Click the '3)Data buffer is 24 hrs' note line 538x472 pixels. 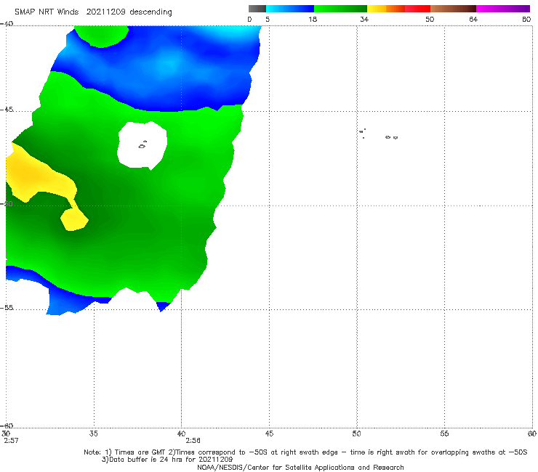[x=167, y=460]
